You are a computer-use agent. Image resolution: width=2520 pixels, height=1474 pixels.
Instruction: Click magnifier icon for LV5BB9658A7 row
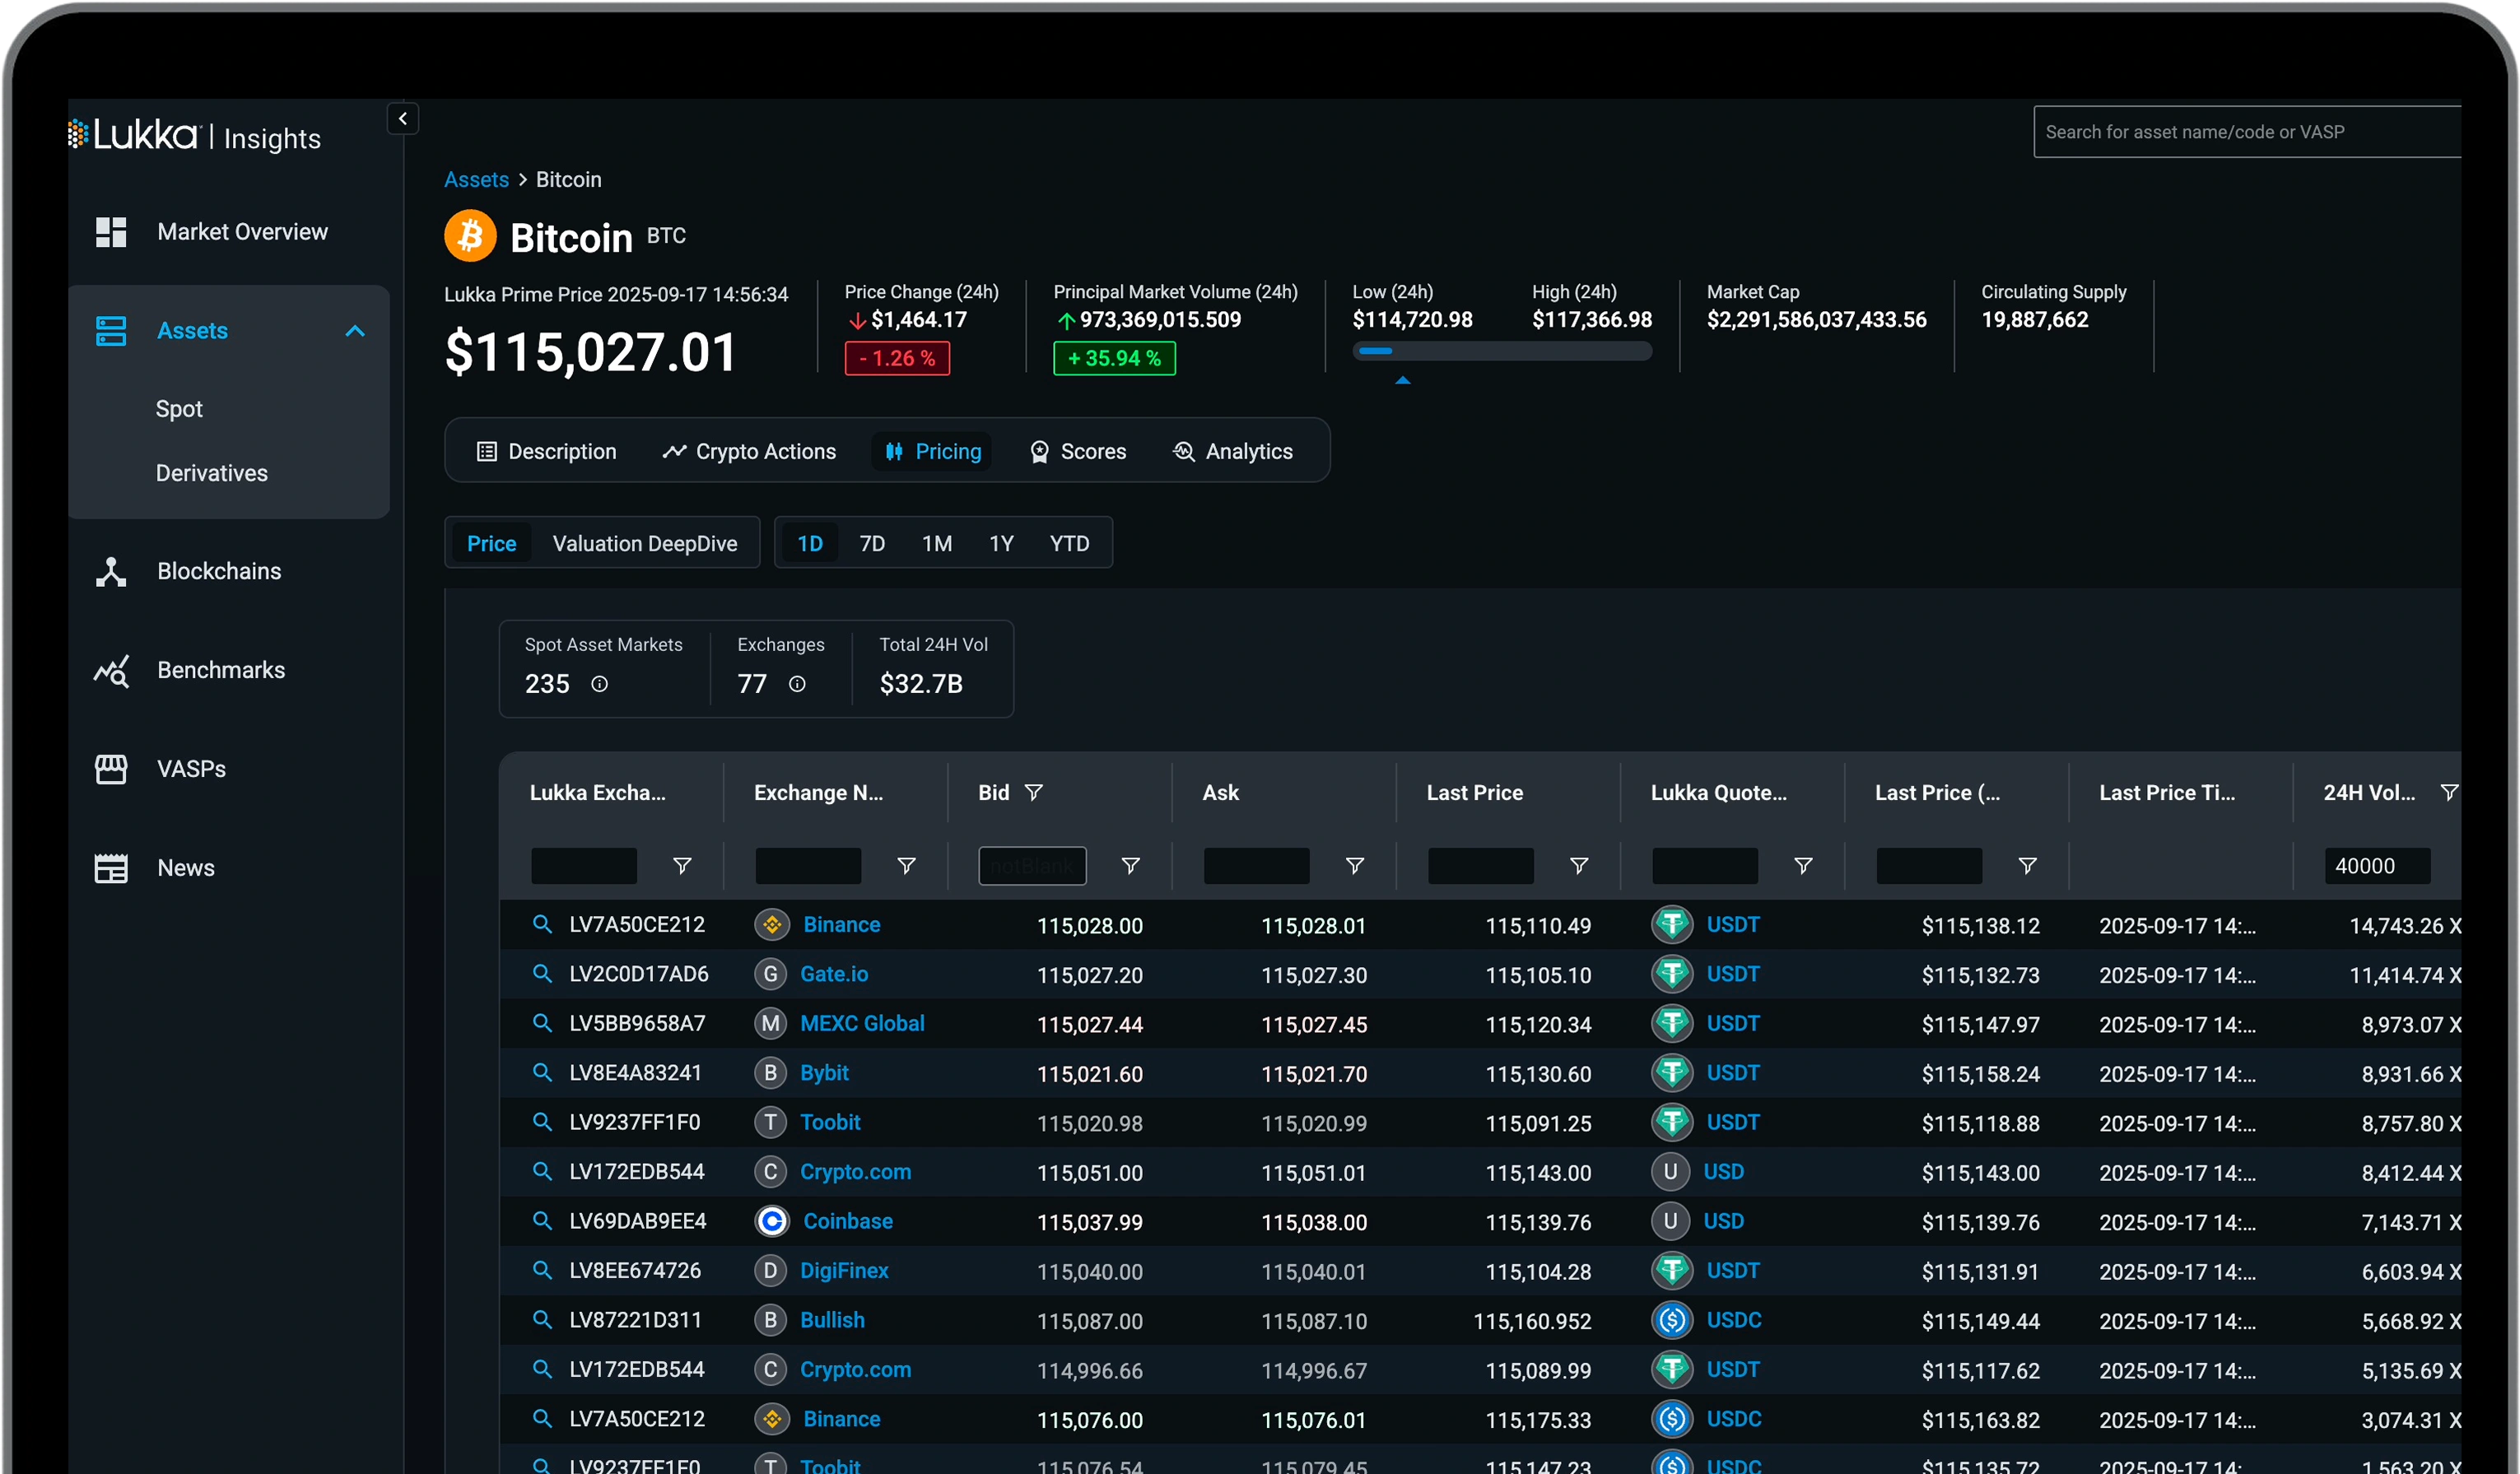542,1023
